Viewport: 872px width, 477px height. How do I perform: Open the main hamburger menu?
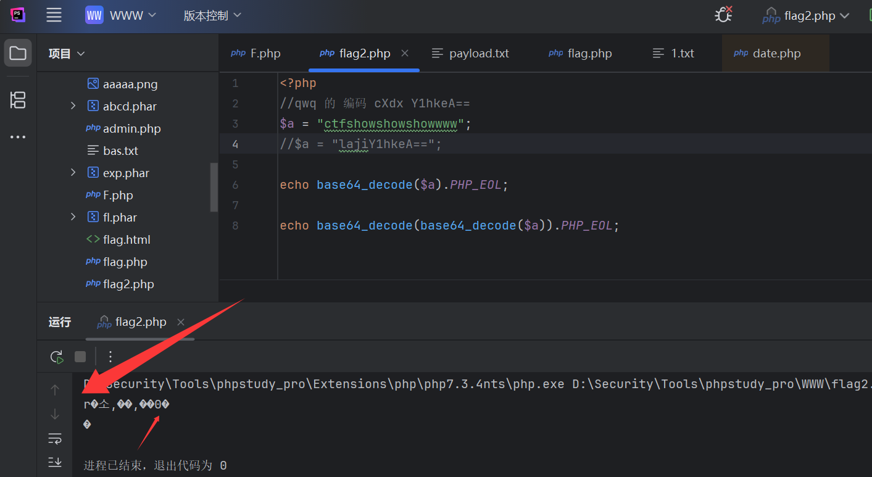click(54, 15)
